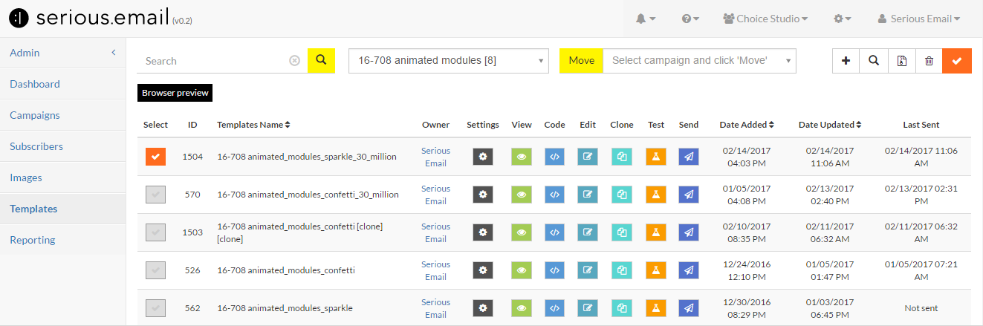Send template 570 using the paper plane icon
The height and width of the screenshot is (326, 983).
point(689,195)
